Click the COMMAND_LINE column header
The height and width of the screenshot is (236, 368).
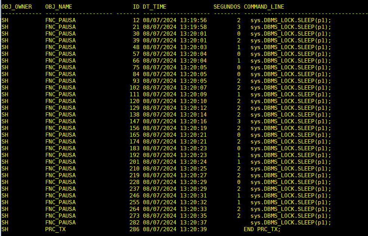[x=264, y=7]
